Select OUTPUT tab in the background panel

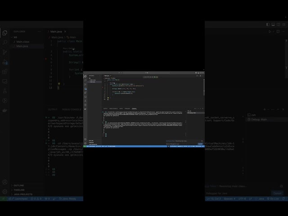(53, 109)
